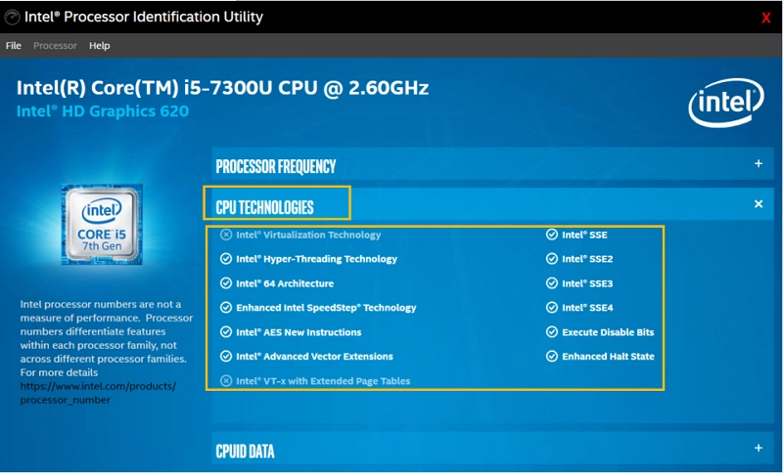Select the Intel AES New Instructions text
The height and width of the screenshot is (473, 783).
click(x=299, y=332)
